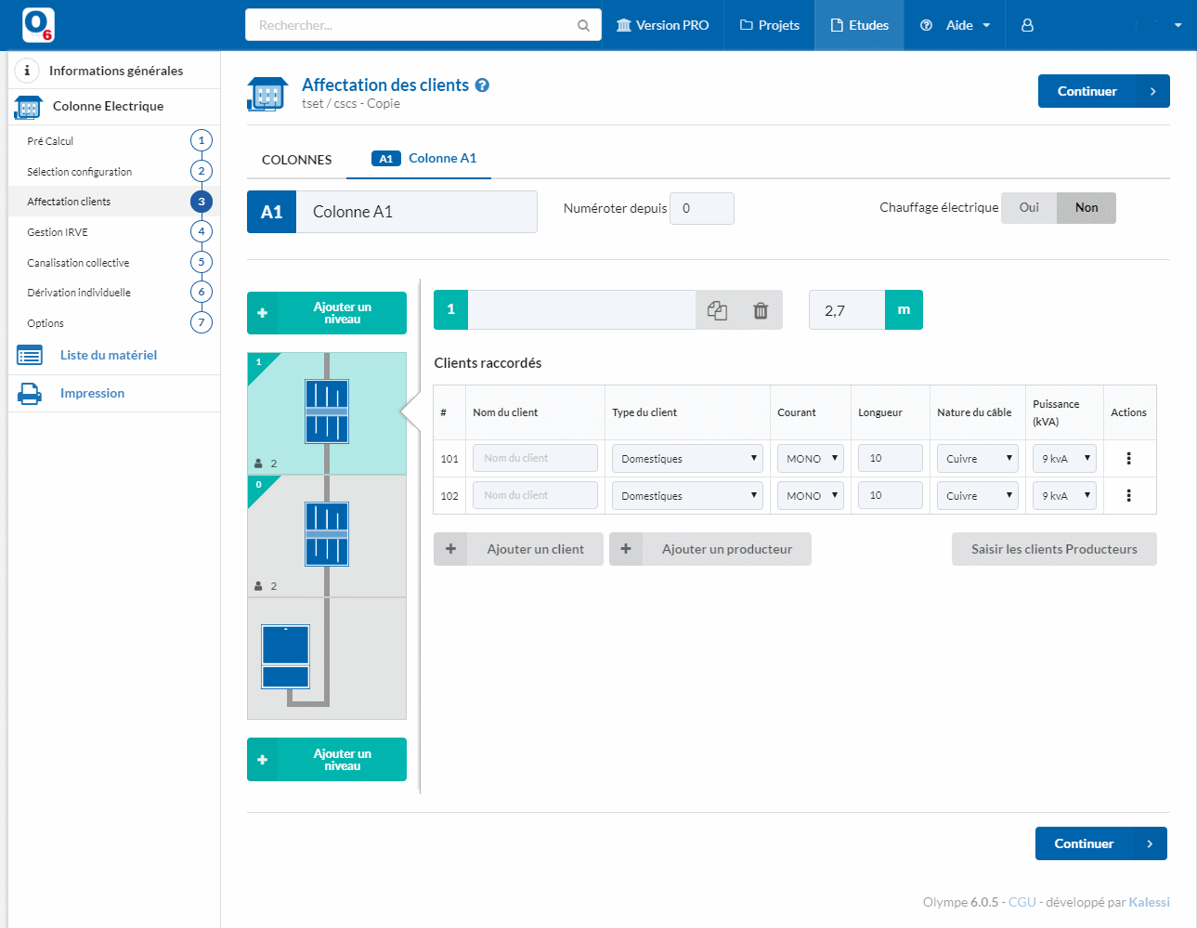Focus Nom du client field for 101

click(535, 458)
